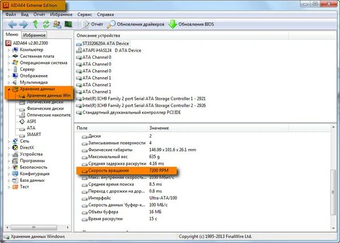Click the Программы icon in tree

tap(15, 161)
